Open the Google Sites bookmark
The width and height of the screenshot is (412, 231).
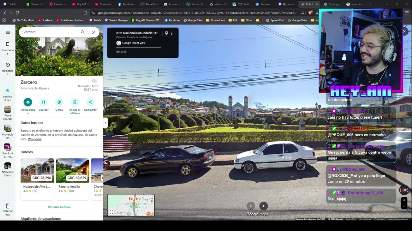pyautogui.click(x=193, y=20)
